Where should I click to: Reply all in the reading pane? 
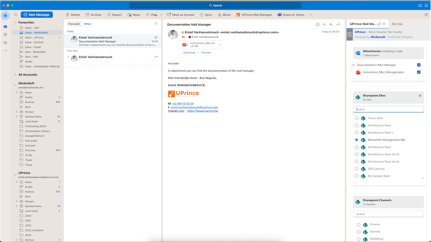click(x=331, y=24)
